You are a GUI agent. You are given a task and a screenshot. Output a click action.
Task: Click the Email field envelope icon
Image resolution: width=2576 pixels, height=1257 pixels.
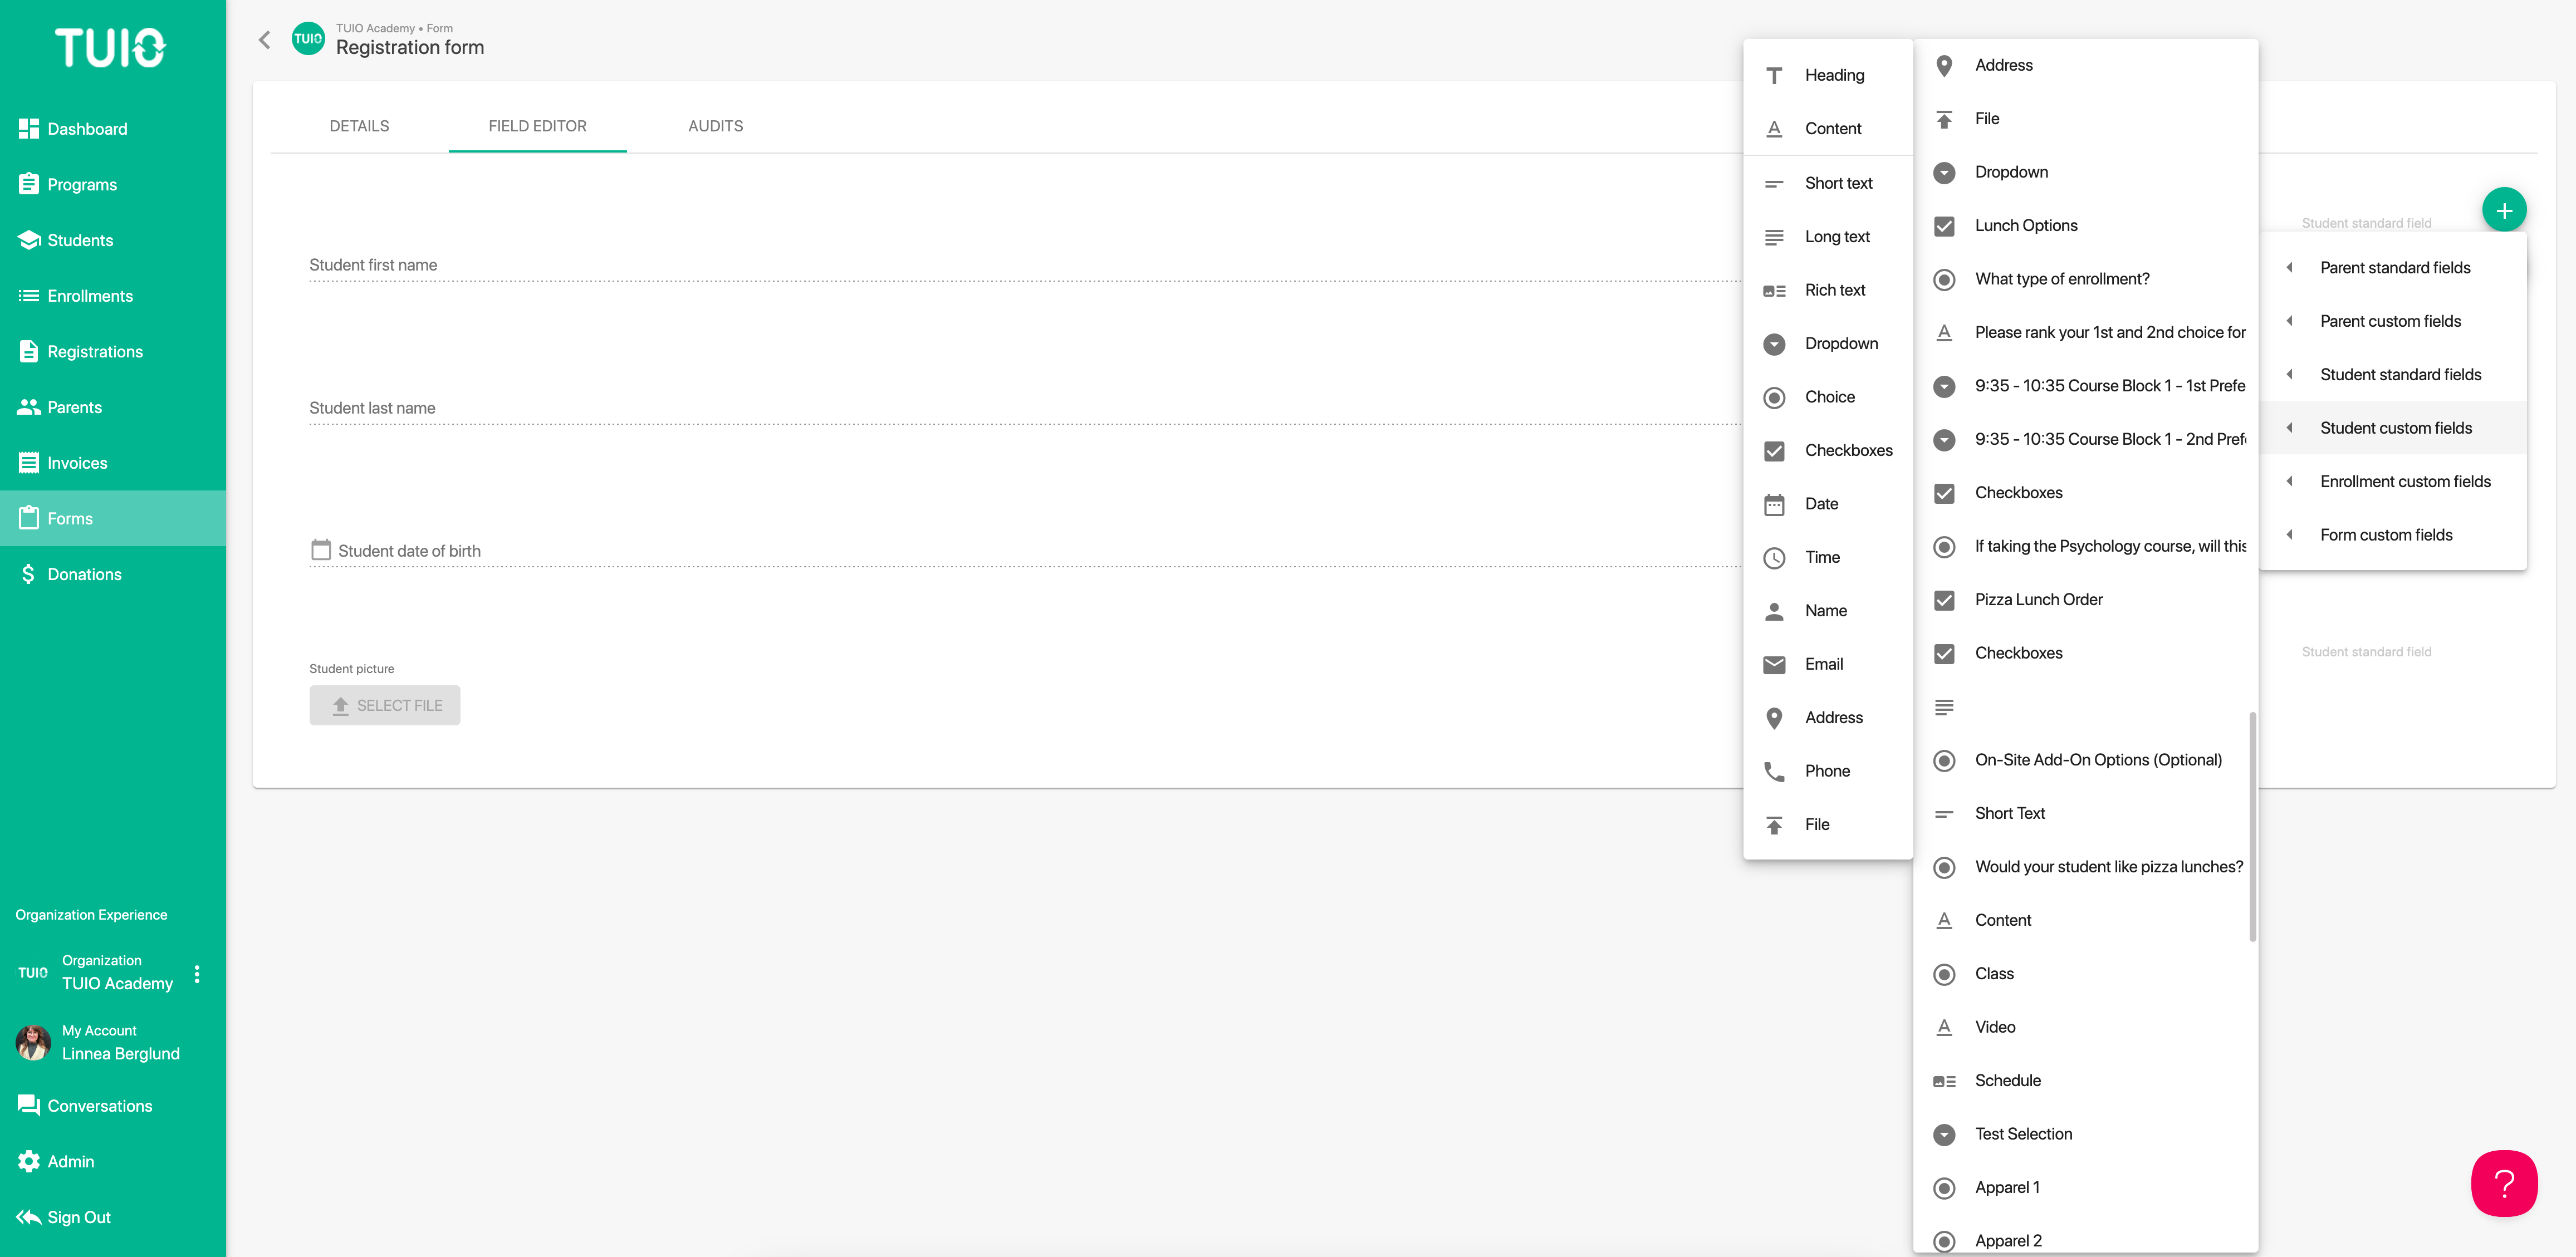coord(1774,664)
